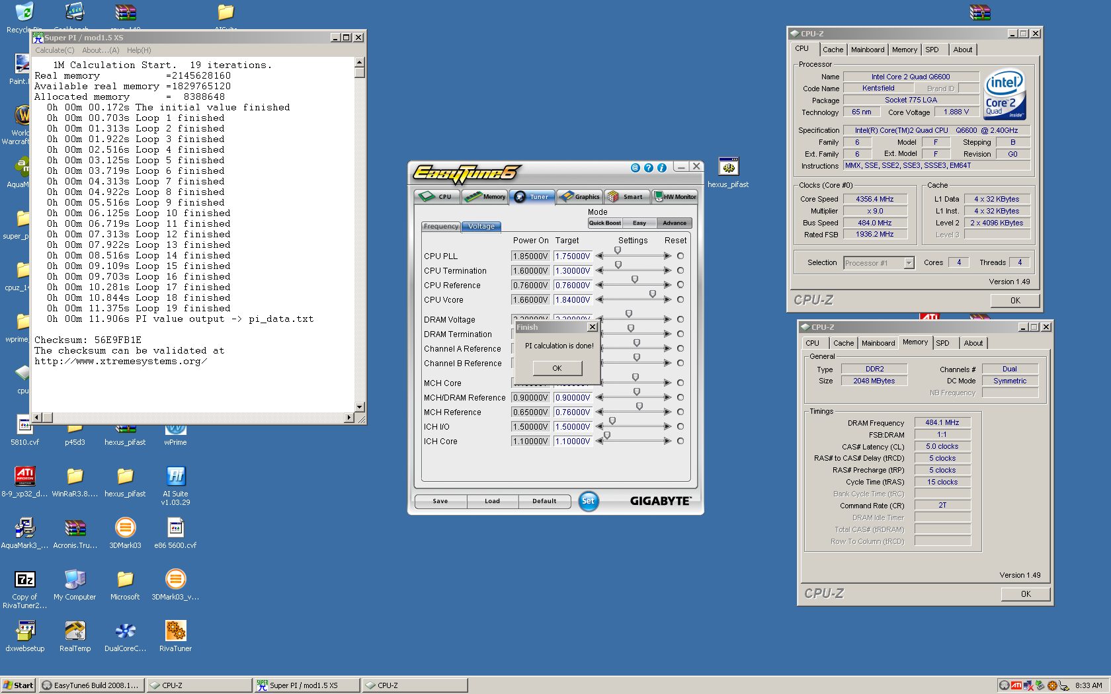
Task: Increase CPU Vcore voltage with right arrow
Action: pyautogui.click(x=667, y=299)
